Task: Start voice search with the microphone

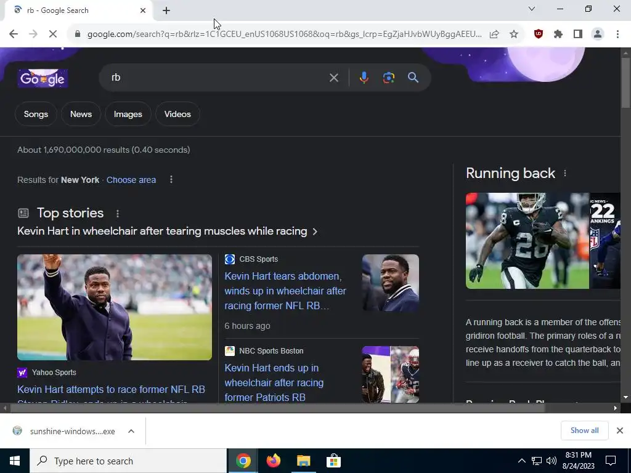Action: click(x=364, y=78)
